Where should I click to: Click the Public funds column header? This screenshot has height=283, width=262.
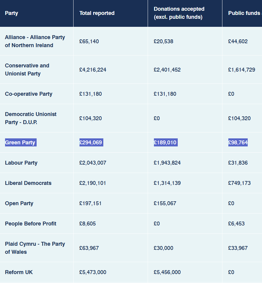click(x=244, y=13)
